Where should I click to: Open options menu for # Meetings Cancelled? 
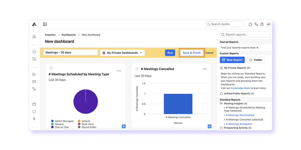click(x=205, y=69)
